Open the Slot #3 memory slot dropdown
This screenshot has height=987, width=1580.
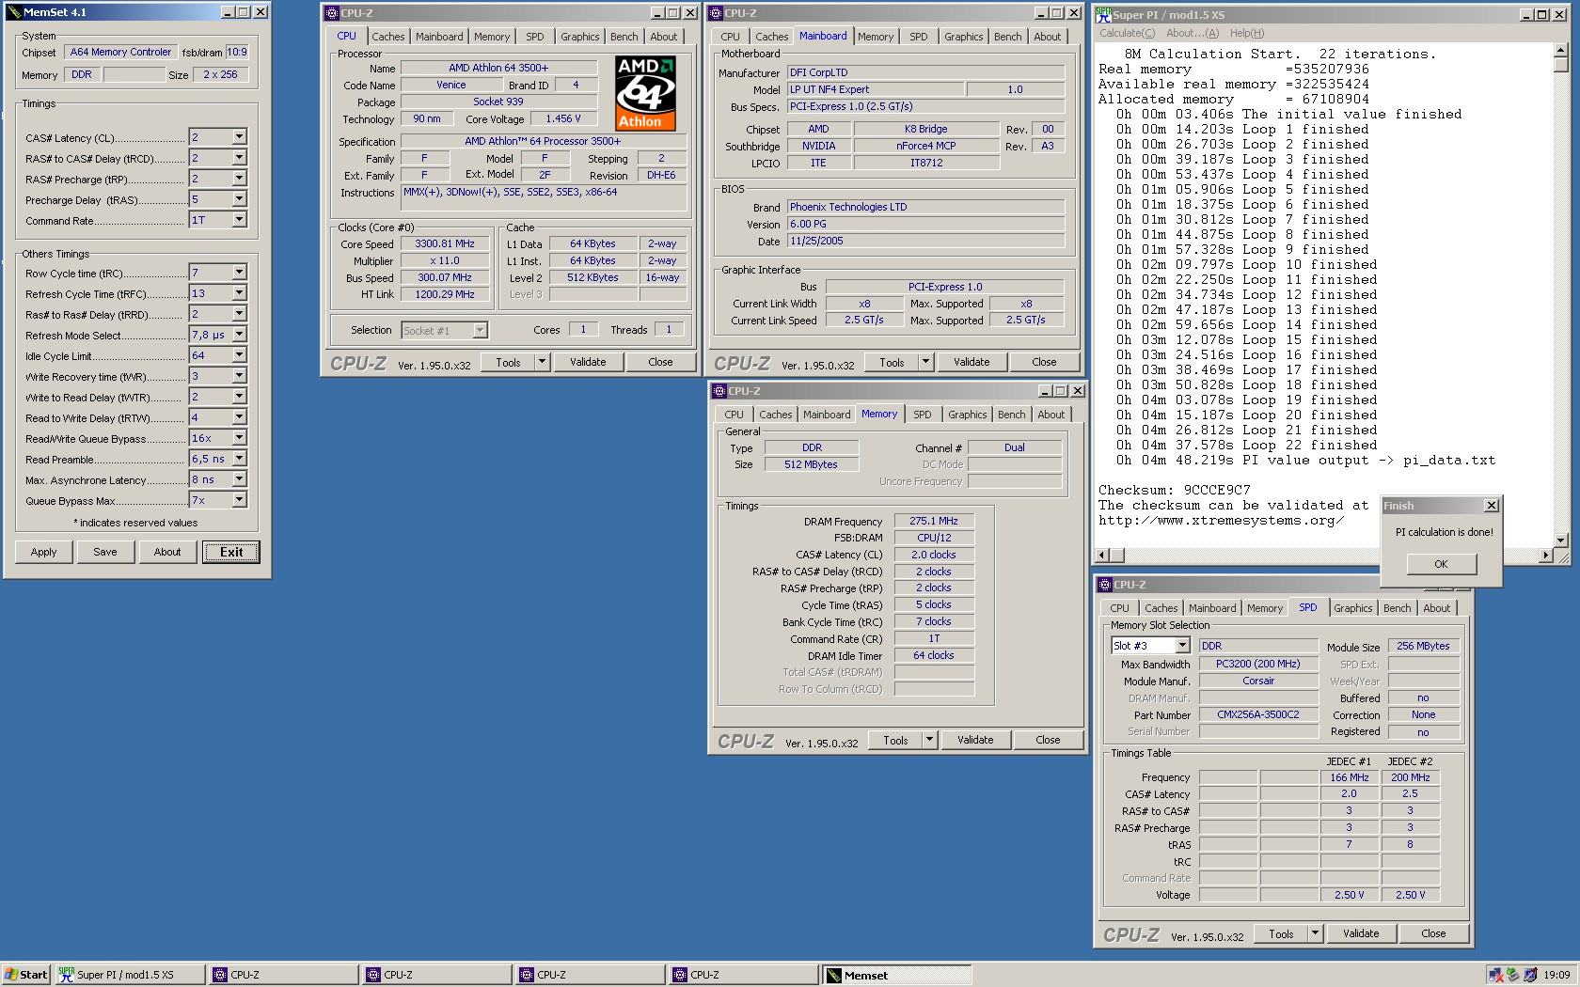tap(1182, 646)
